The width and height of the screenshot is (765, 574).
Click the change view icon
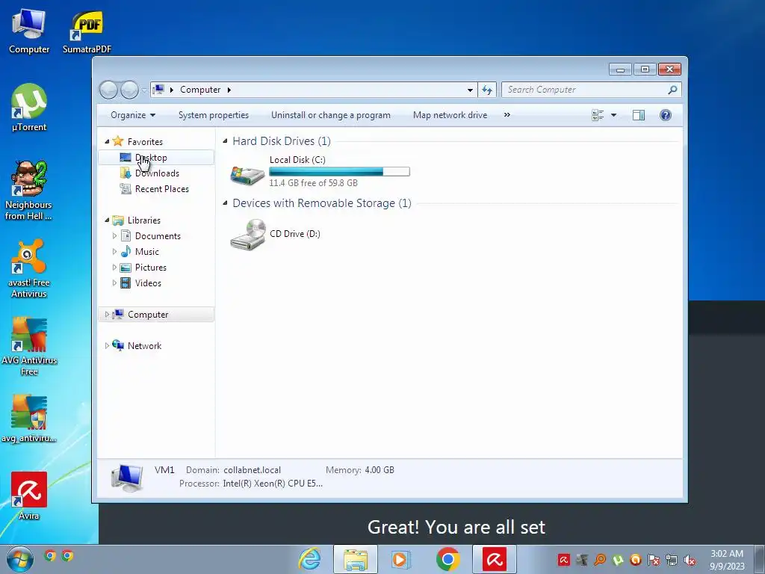[598, 115]
